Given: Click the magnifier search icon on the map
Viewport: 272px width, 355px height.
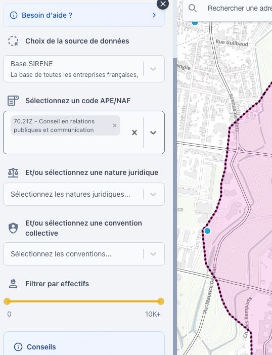Looking at the screenshot, I should (x=192, y=8).
